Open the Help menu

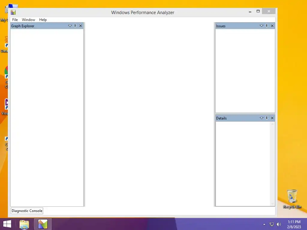[x=43, y=20]
